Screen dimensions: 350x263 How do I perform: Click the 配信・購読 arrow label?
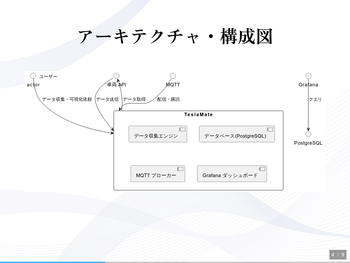pyautogui.click(x=168, y=100)
